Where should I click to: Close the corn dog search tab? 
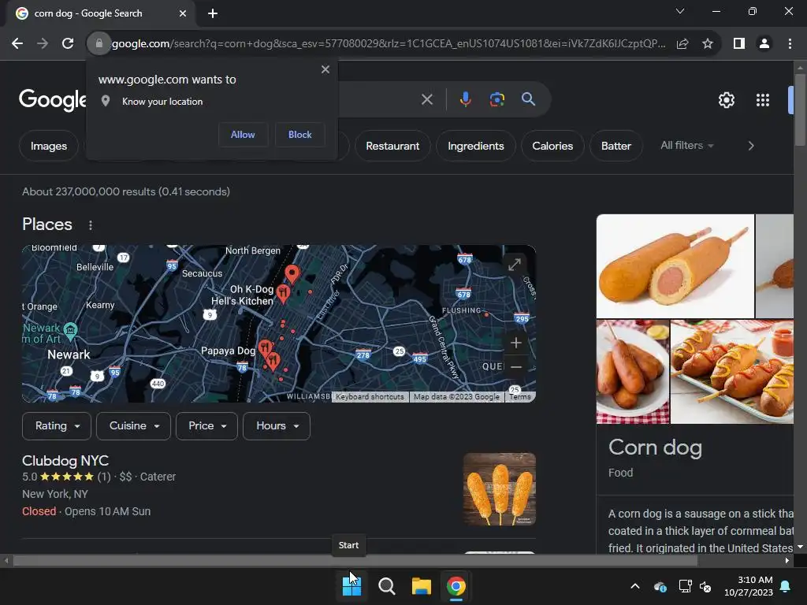[x=183, y=13]
